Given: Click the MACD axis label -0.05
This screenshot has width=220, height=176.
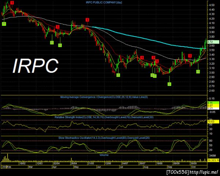Looking at the screenshot, I should [212, 112].
